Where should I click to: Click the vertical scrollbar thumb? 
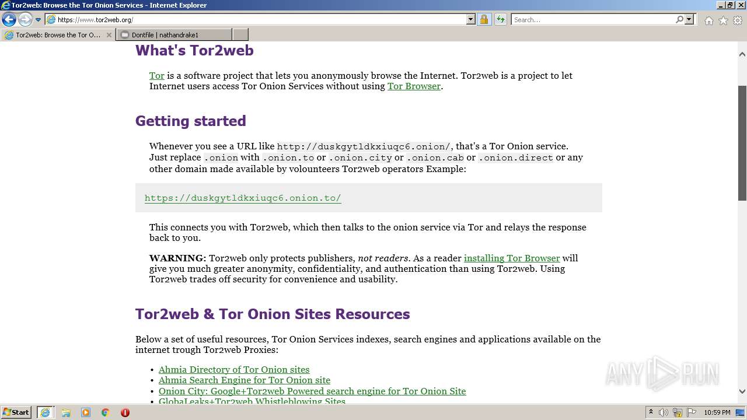pyautogui.click(x=742, y=143)
